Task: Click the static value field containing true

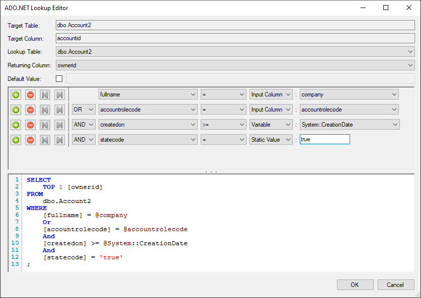Action: tap(325, 139)
